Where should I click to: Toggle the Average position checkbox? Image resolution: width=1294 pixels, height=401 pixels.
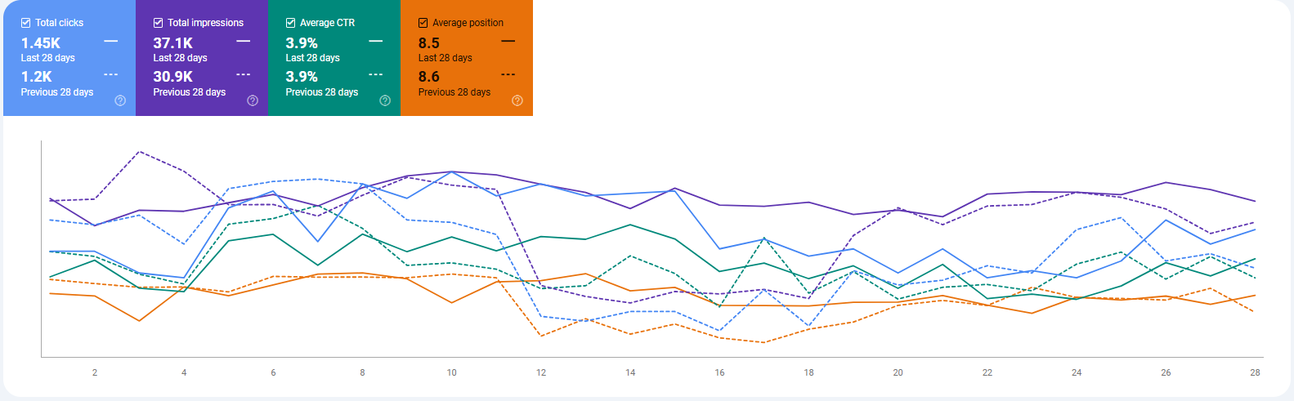click(423, 23)
